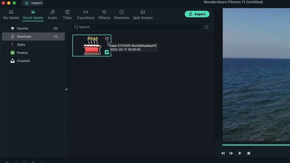
Task: Click the Import button
Action: (x=33, y=3)
